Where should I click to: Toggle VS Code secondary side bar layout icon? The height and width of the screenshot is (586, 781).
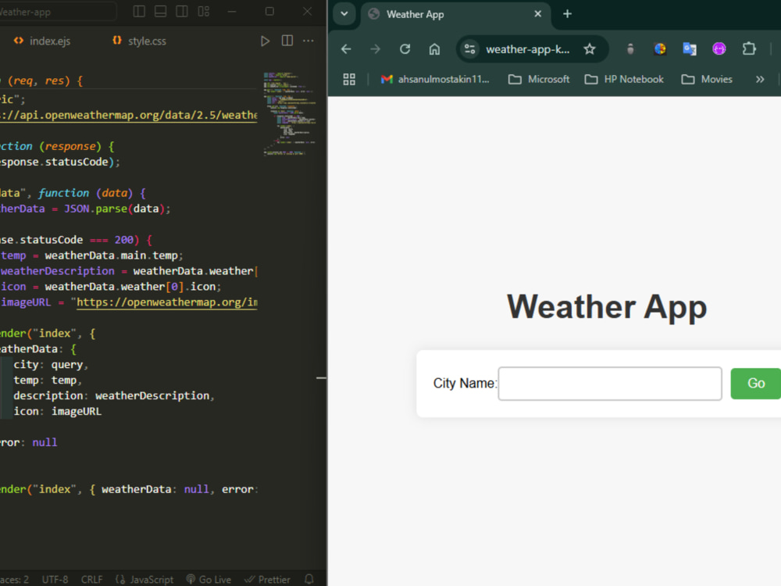[182, 12]
